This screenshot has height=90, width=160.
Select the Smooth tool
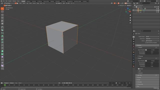(x=2, y=57)
